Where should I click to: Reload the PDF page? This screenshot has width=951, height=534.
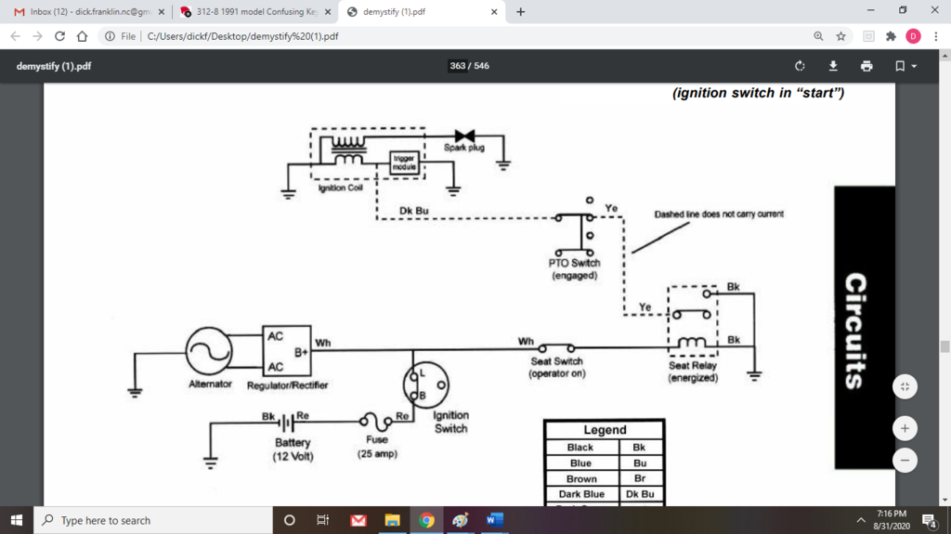59,36
